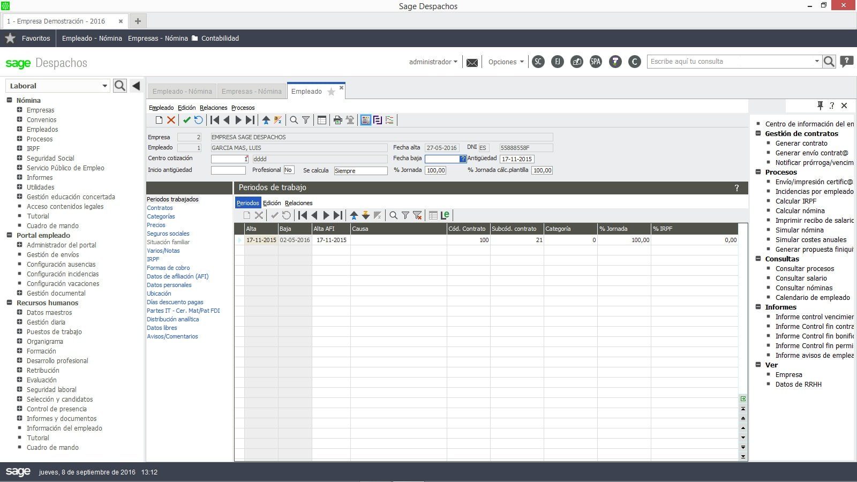The height and width of the screenshot is (482, 857).
Task: Add a new tab with the plus button
Action: [x=138, y=21]
